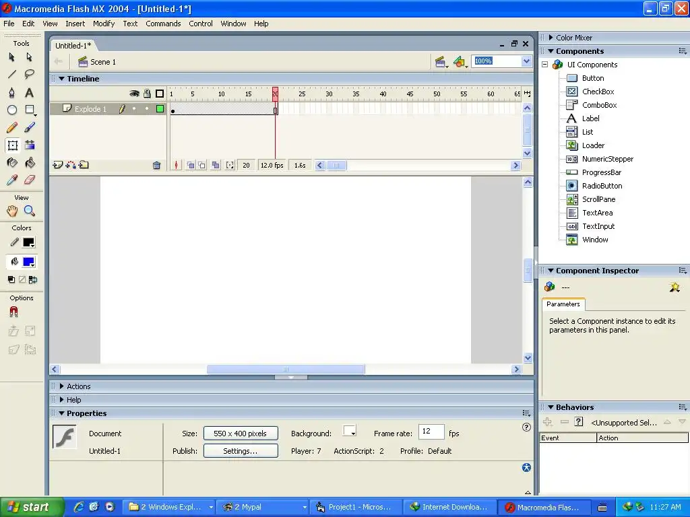Expand the Actions panel
This screenshot has width=690, height=517.
pos(61,386)
